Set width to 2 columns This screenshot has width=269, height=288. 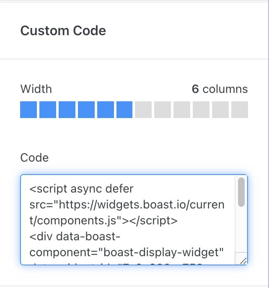[x=48, y=110]
